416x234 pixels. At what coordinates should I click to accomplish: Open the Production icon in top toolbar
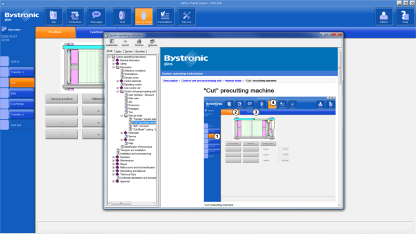coord(75,17)
